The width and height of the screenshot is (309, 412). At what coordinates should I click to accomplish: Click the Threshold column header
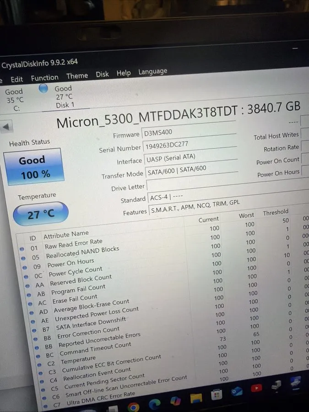(x=276, y=212)
